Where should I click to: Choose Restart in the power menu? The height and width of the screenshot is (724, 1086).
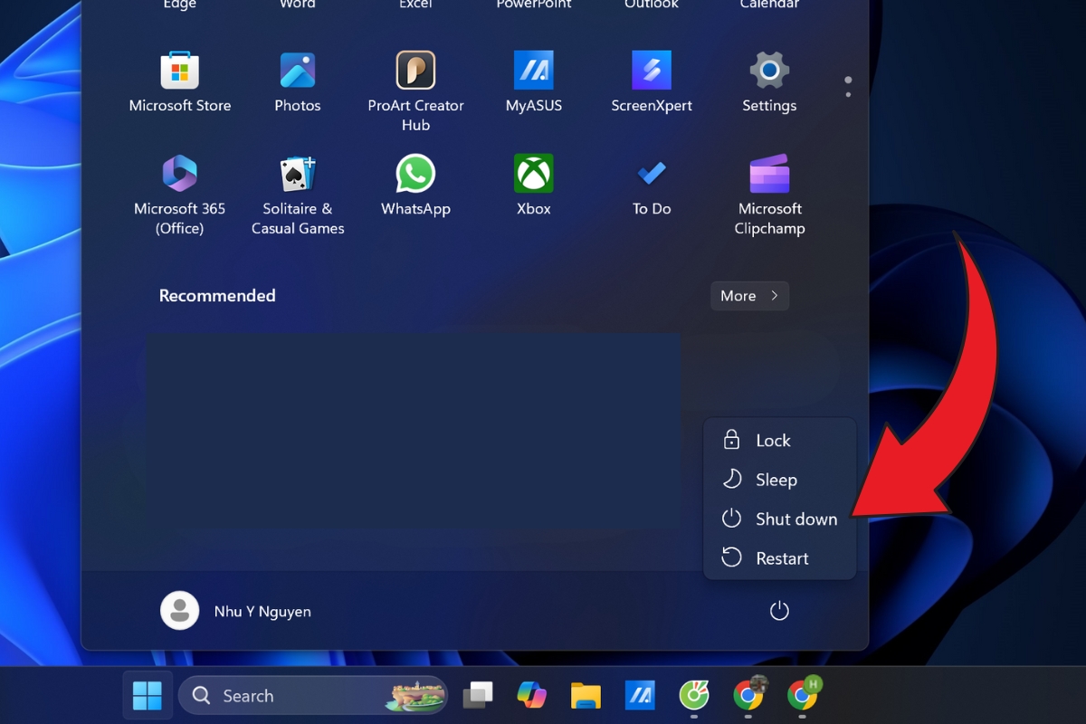coord(779,558)
